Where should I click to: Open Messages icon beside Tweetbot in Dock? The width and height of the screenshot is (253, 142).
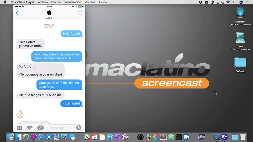point(72,137)
